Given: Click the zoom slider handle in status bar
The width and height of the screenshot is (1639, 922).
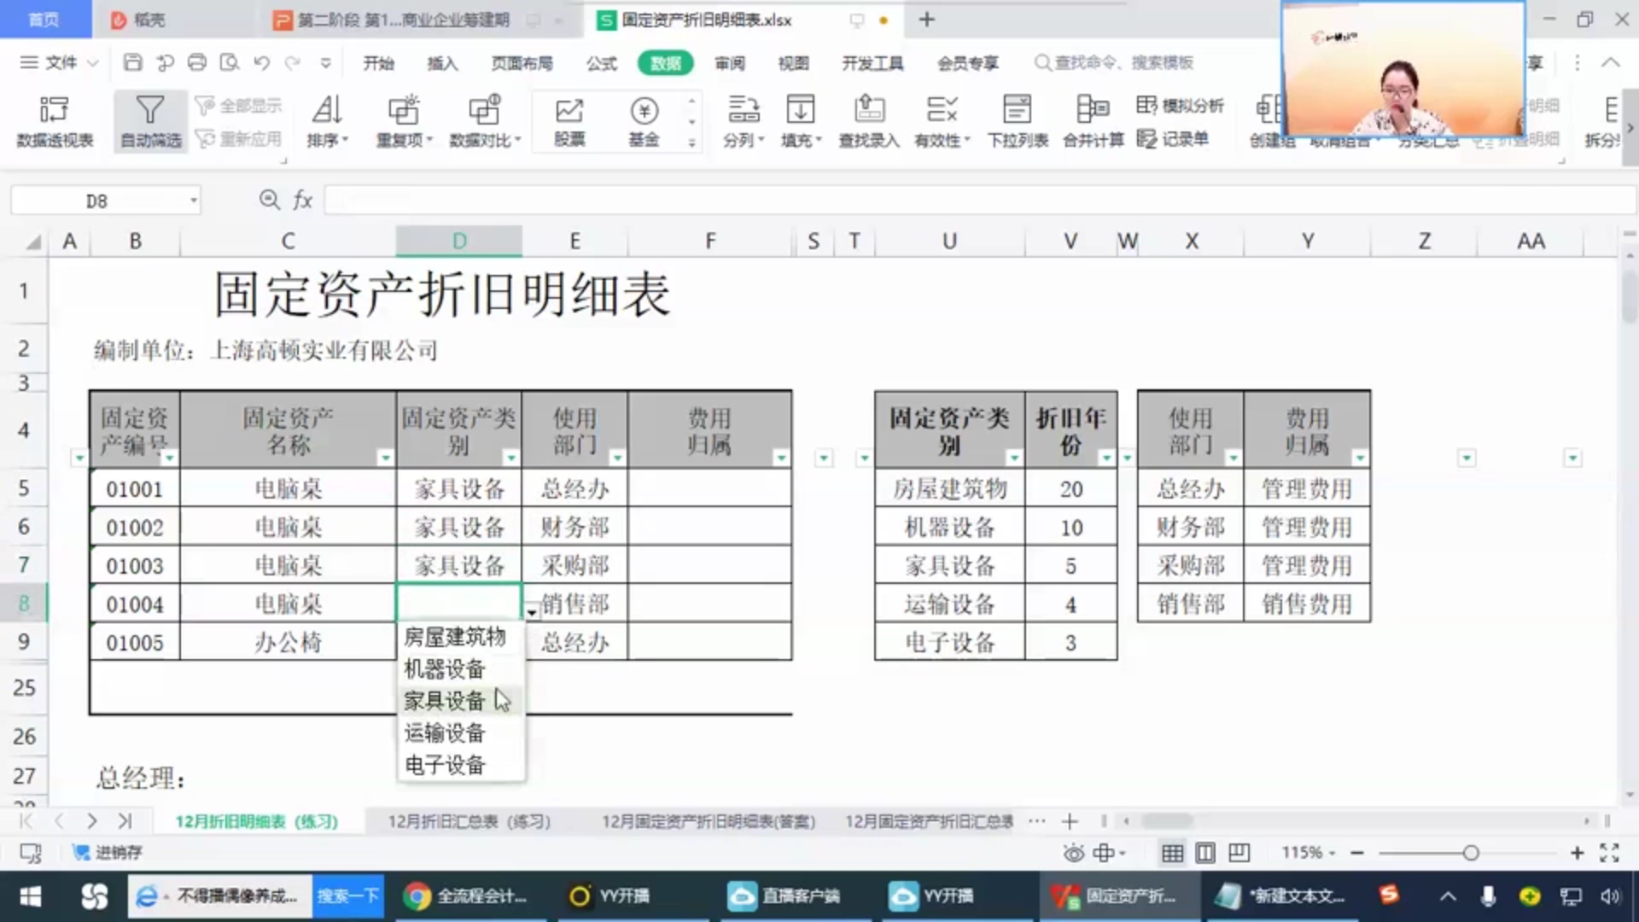Looking at the screenshot, I should 1470,852.
